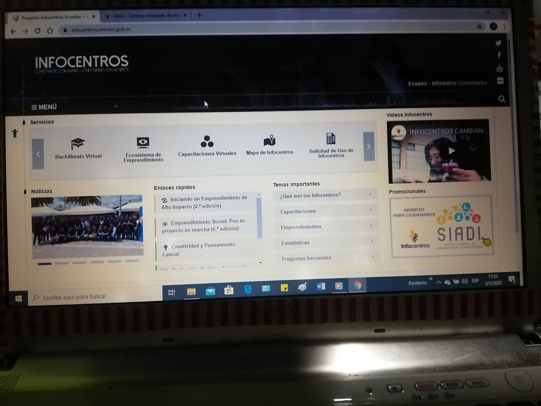Viewport: 541px width, 406px height.
Task: Open Windows Start button
Action: (19, 298)
